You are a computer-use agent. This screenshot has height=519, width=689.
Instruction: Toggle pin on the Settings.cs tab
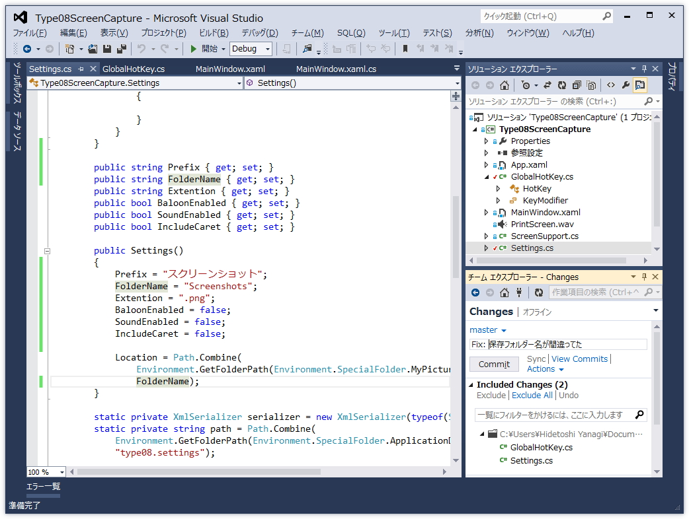pos(81,69)
